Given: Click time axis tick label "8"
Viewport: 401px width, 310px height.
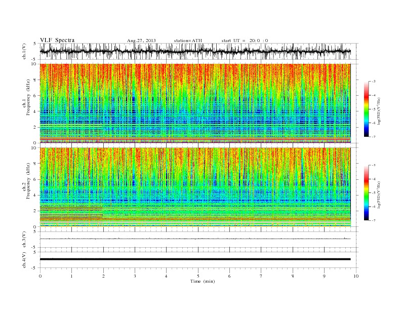Looking at the screenshot, I should pyautogui.click(x=293, y=276).
